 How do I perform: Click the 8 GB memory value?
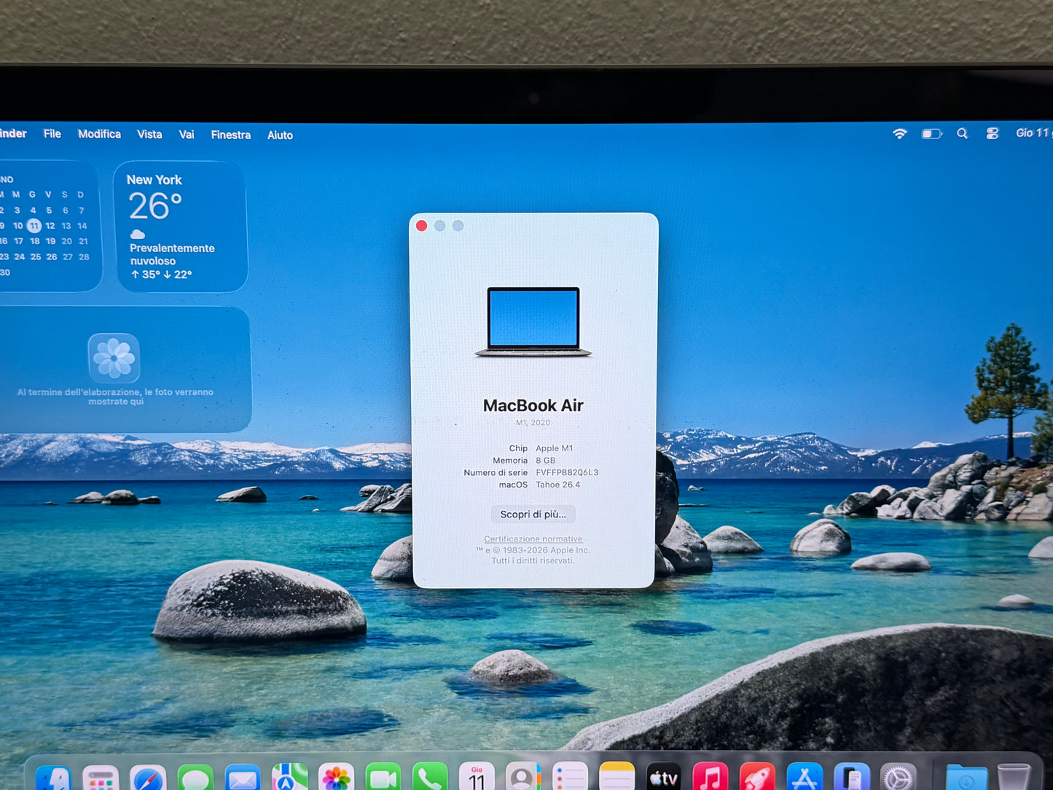545,460
